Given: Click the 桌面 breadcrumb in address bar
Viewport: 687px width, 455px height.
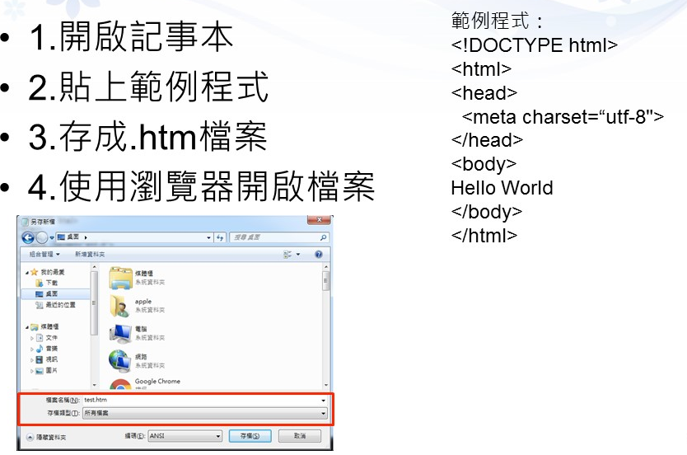Looking at the screenshot, I should coord(72,237).
